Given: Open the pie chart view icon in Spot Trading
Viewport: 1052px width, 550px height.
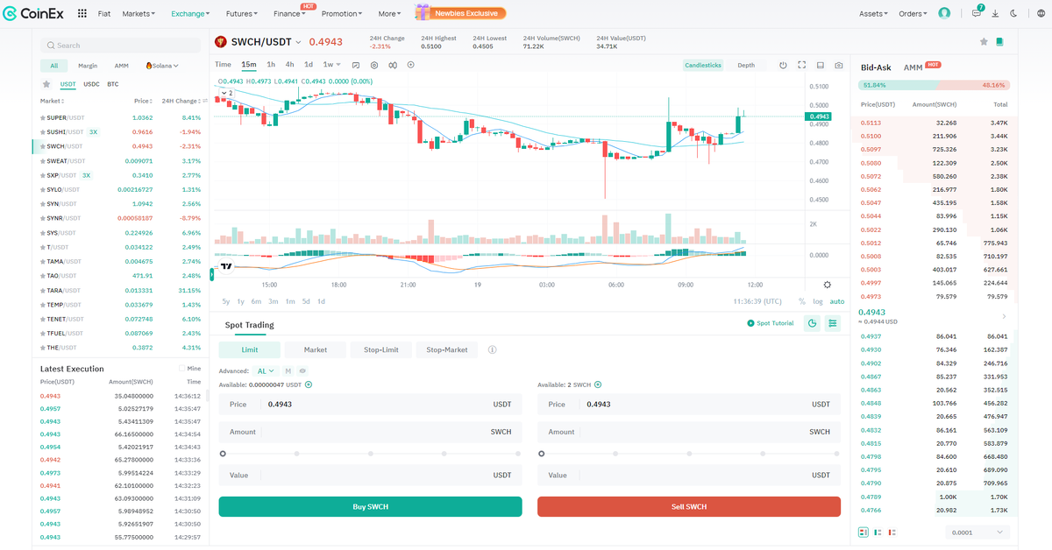Looking at the screenshot, I should click(812, 323).
